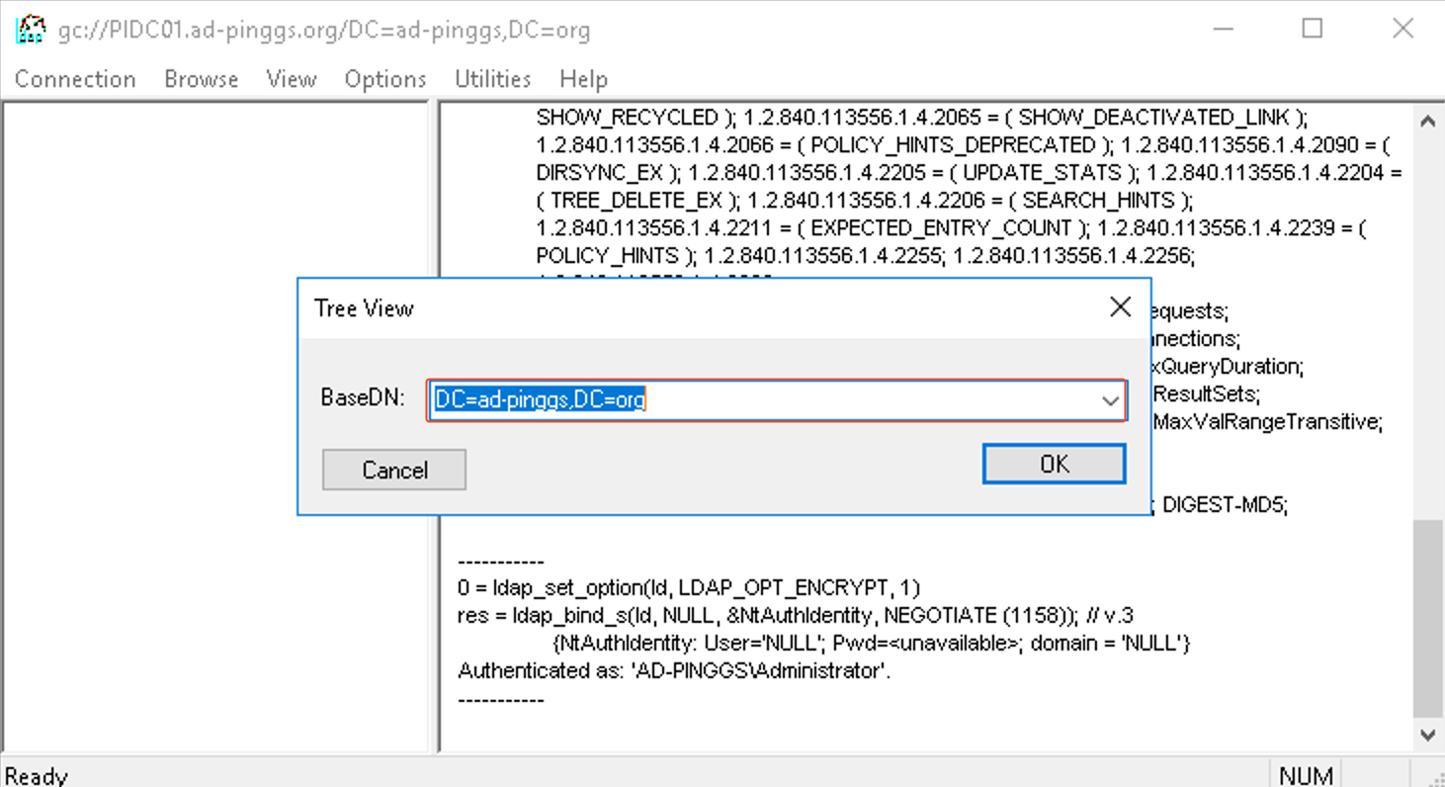Open the Help menu
Screen dimensions: 1445x787
click(x=583, y=79)
